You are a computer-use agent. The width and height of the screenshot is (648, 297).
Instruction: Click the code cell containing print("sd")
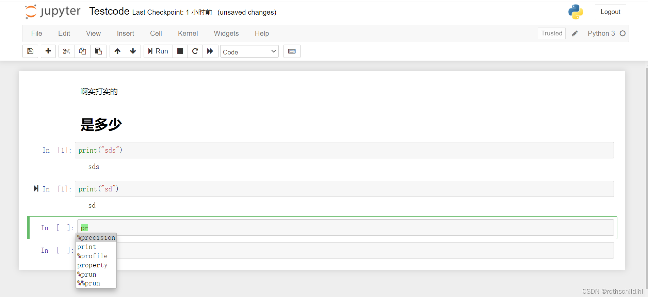coord(344,189)
